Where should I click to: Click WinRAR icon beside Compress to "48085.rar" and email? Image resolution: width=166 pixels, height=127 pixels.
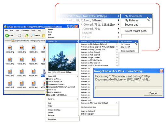pyautogui.click(x=47, y=87)
